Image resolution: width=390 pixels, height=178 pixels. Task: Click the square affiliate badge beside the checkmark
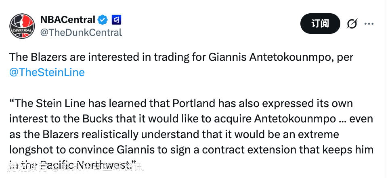[x=116, y=19]
